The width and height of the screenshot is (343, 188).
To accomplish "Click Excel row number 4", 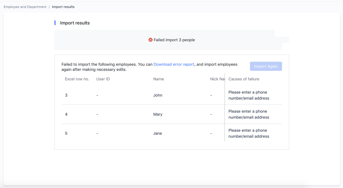I will tap(66, 114).
